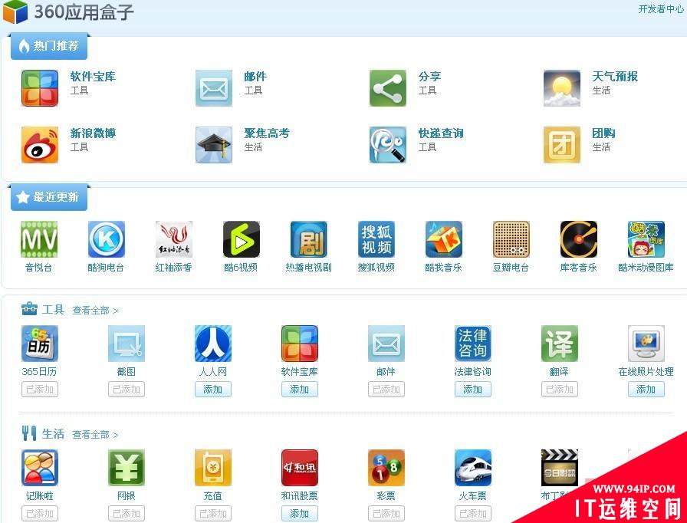Select the 豆瓣电台 radio icon
This screenshot has height=523, width=687.
511,239
